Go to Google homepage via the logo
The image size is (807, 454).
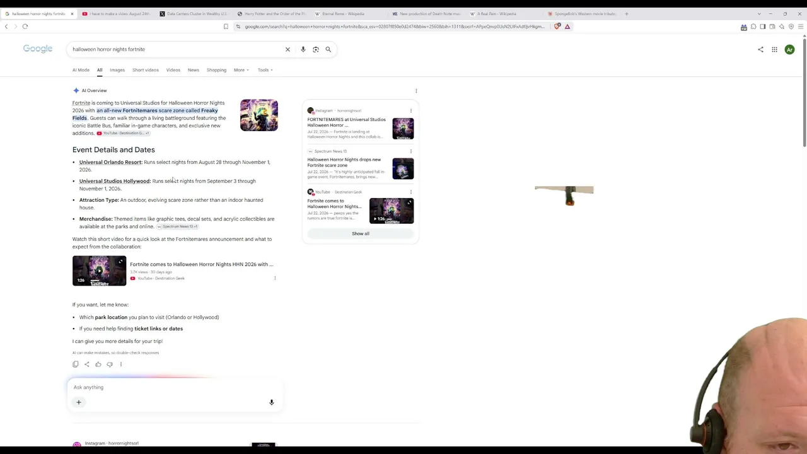click(x=38, y=49)
